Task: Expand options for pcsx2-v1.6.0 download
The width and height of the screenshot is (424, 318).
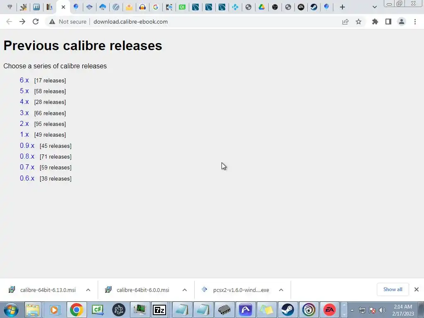Action: 281,290
